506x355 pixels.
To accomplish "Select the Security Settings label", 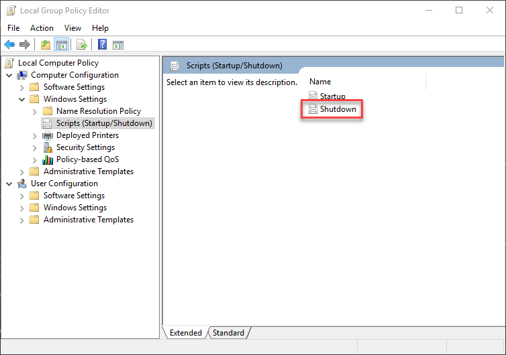I will 85,147.
